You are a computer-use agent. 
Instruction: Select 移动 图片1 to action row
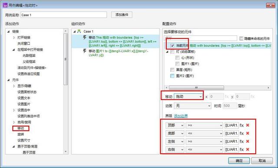tap(116, 53)
